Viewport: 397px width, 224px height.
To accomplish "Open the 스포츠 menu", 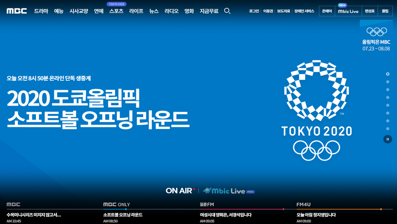I will (116, 11).
